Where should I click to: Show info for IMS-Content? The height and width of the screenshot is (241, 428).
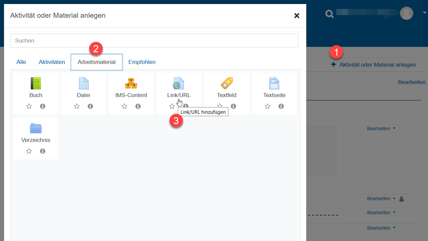click(138, 106)
